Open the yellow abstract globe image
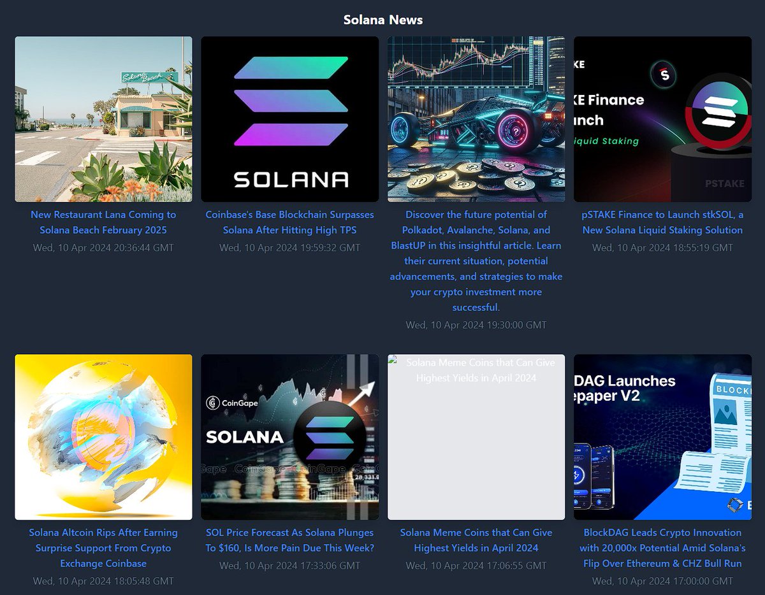This screenshot has width=765, height=595. [103, 437]
